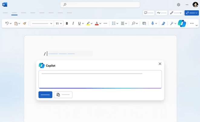Click the Word app logo
This screenshot has height=122, width=200.
click(5, 5)
